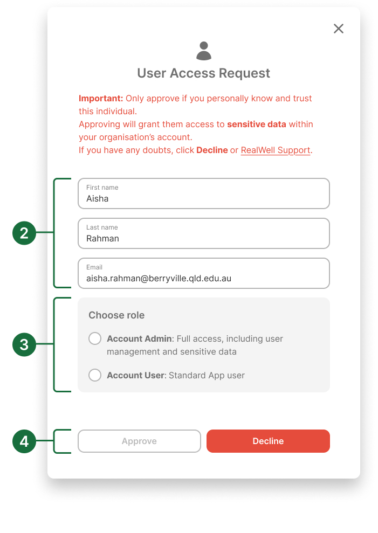Click the Important warning text
The width and height of the screenshot is (378, 533).
[x=100, y=98]
